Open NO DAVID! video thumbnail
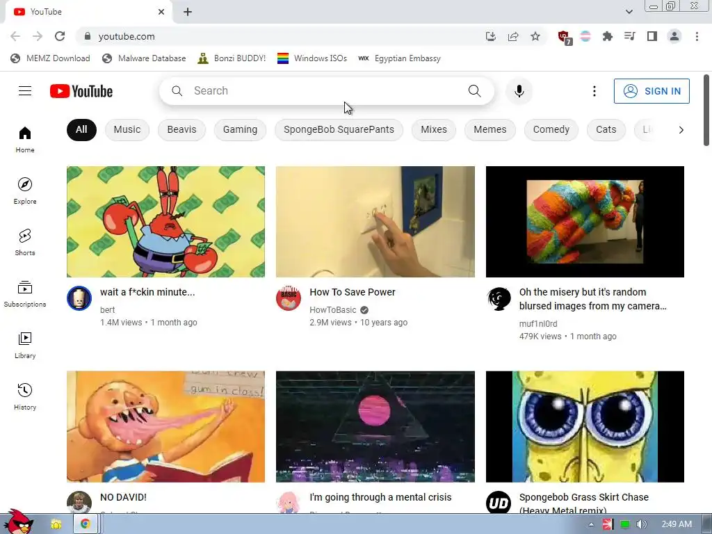 pyautogui.click(x=165, y=427)
